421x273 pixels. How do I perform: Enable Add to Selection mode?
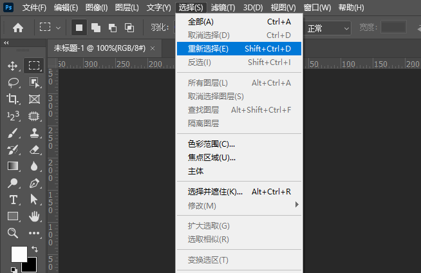[x=96, y=28]
